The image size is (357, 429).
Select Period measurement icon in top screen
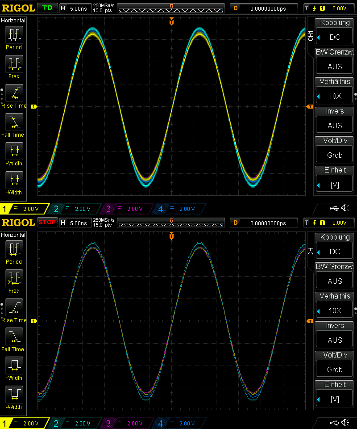coord(14,35)
